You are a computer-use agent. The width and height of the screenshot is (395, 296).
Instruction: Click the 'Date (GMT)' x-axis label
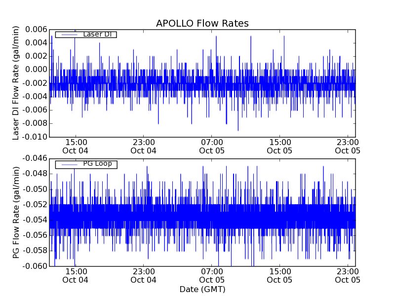pos(202,289)
